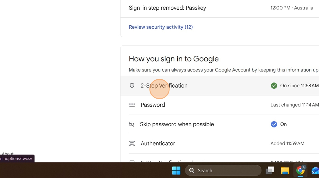
Task: Open the Authenticator settings label
Action: coord(158,144)
